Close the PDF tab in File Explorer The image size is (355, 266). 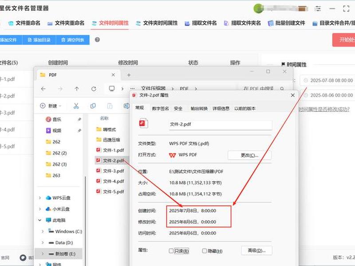(x=113, y=75)
